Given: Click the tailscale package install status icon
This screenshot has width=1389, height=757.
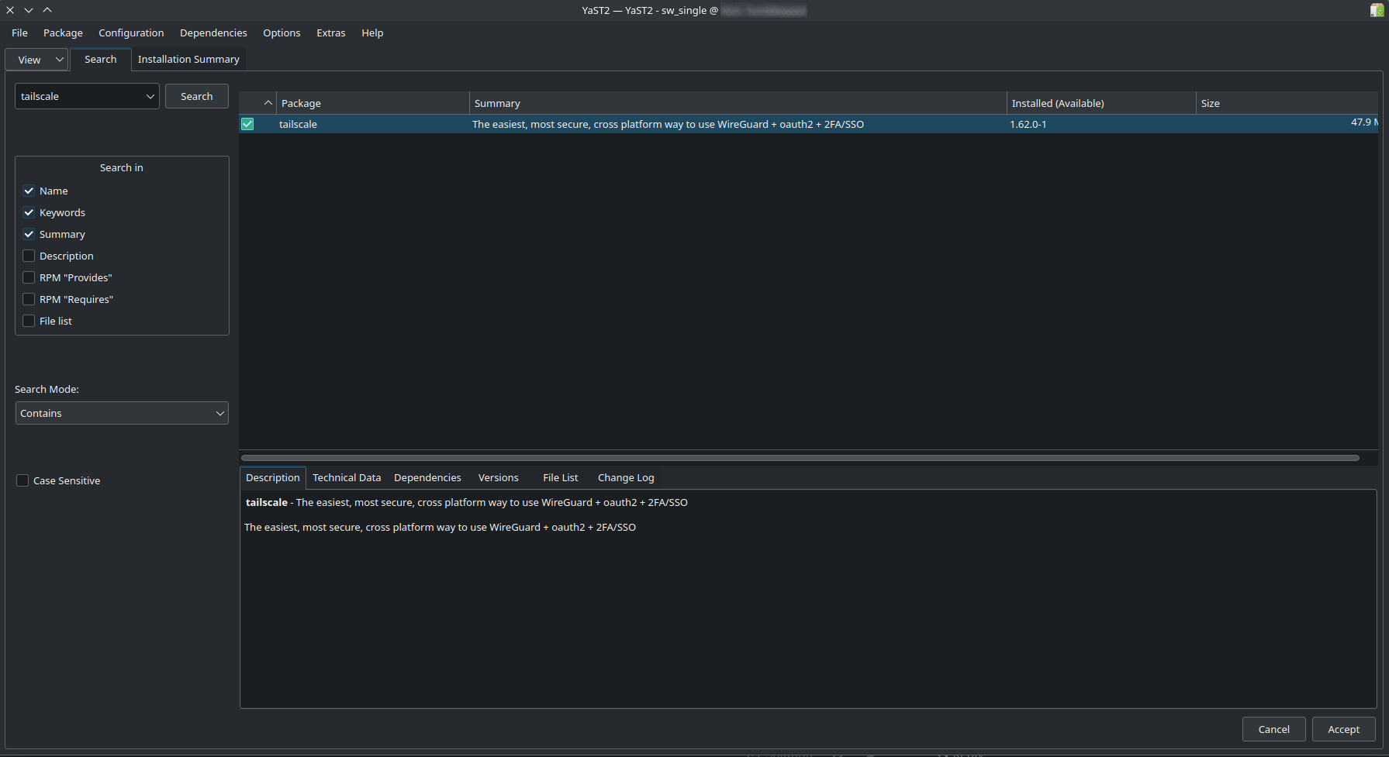Looking at the screenshot, I should tap(247, 124).
